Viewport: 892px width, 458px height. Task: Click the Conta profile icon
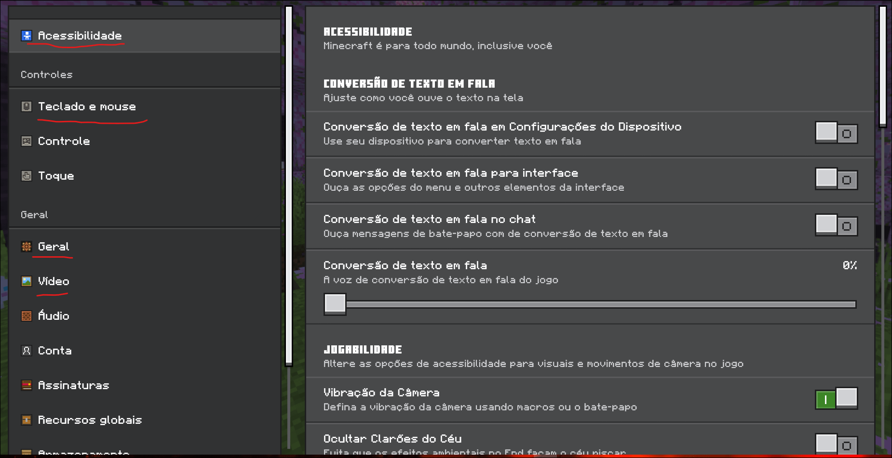click(x=27, y=351)
